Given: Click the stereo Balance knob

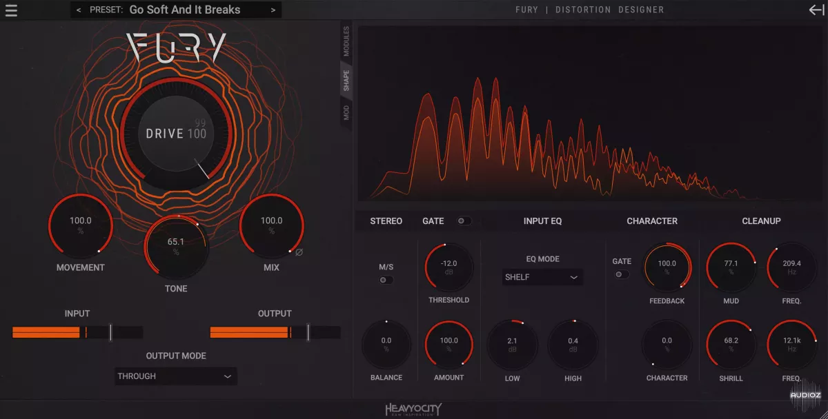Looking at the screenshot, I should click(386, 345).
